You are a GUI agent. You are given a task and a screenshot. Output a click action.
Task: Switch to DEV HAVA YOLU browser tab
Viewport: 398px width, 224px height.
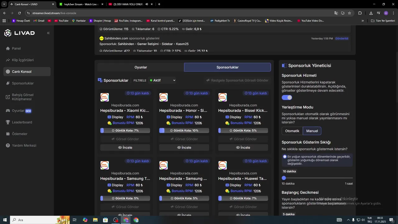coord(131,4)
